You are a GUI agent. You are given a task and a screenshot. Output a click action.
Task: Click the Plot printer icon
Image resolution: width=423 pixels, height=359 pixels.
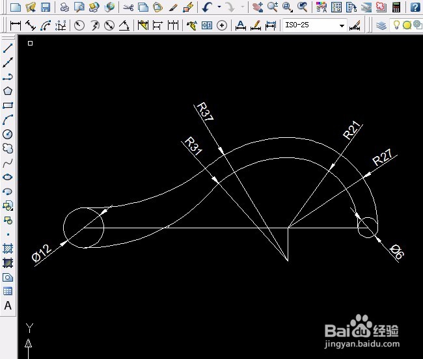click(x=64, y=7)
